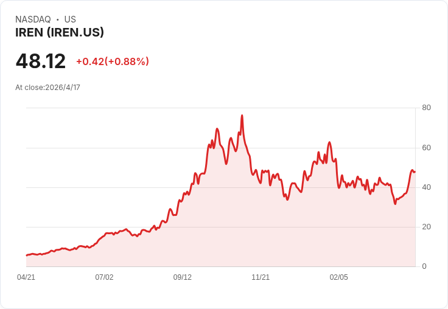This screenshot has height=309, width=448.
Task: Click the 20 value on the price axis
Action: (x=426, y=227)
